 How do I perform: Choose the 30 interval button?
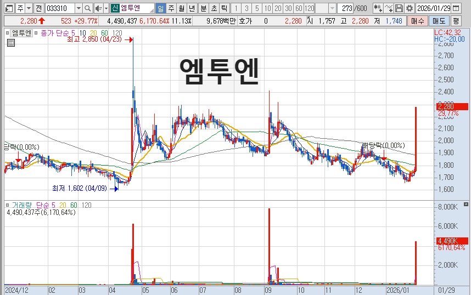288,8
